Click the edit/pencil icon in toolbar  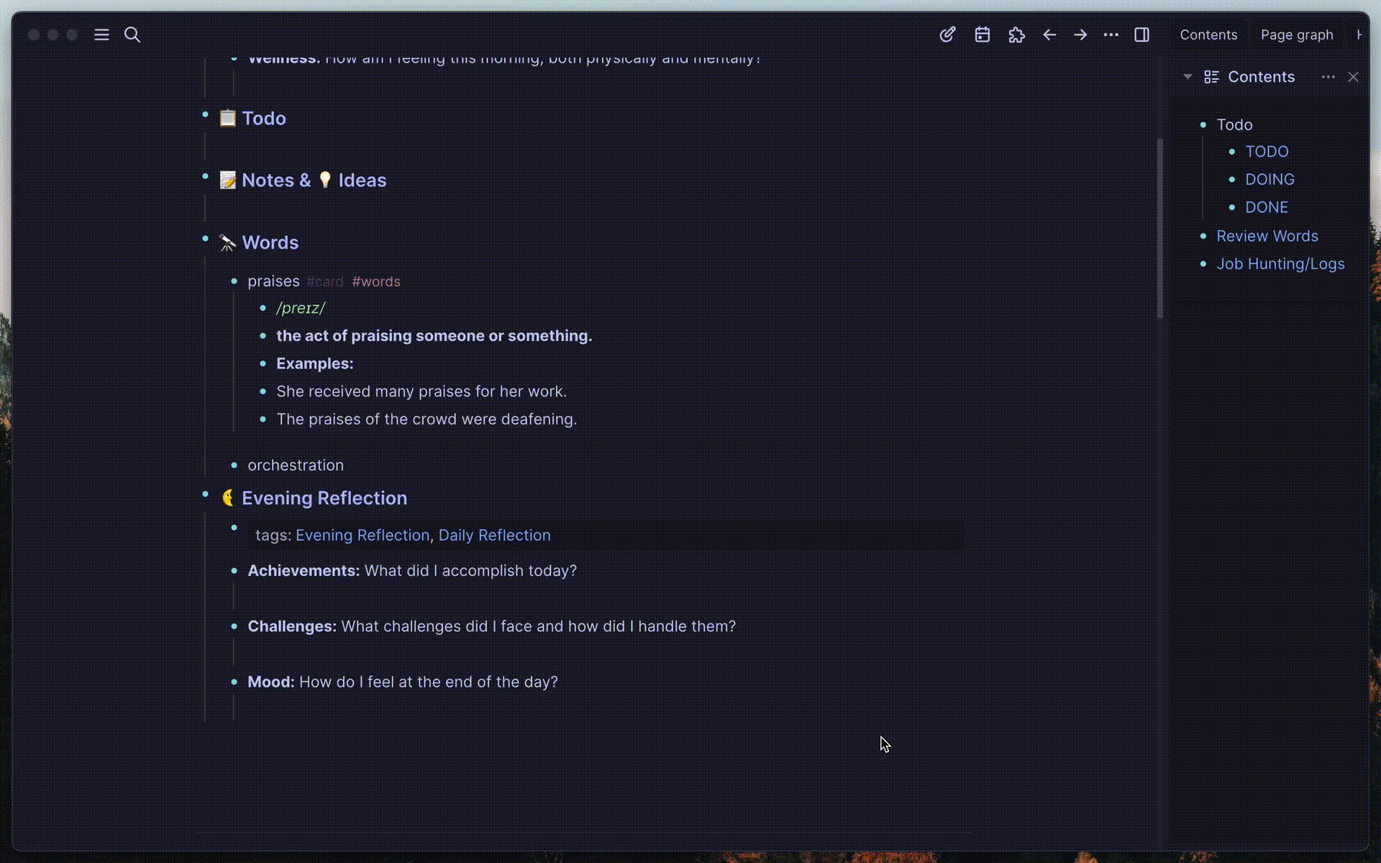947,34
